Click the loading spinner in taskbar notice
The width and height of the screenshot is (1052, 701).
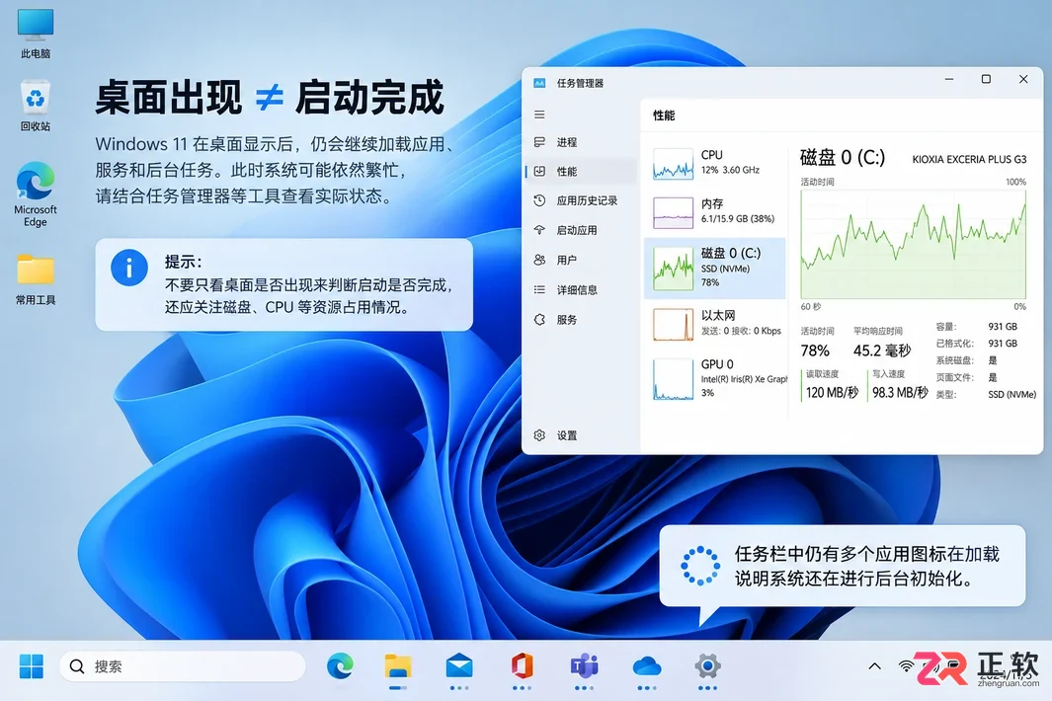[x=699, y=566]
